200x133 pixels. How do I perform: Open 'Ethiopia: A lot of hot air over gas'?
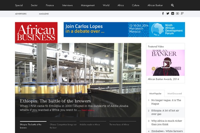pos(166,112)
